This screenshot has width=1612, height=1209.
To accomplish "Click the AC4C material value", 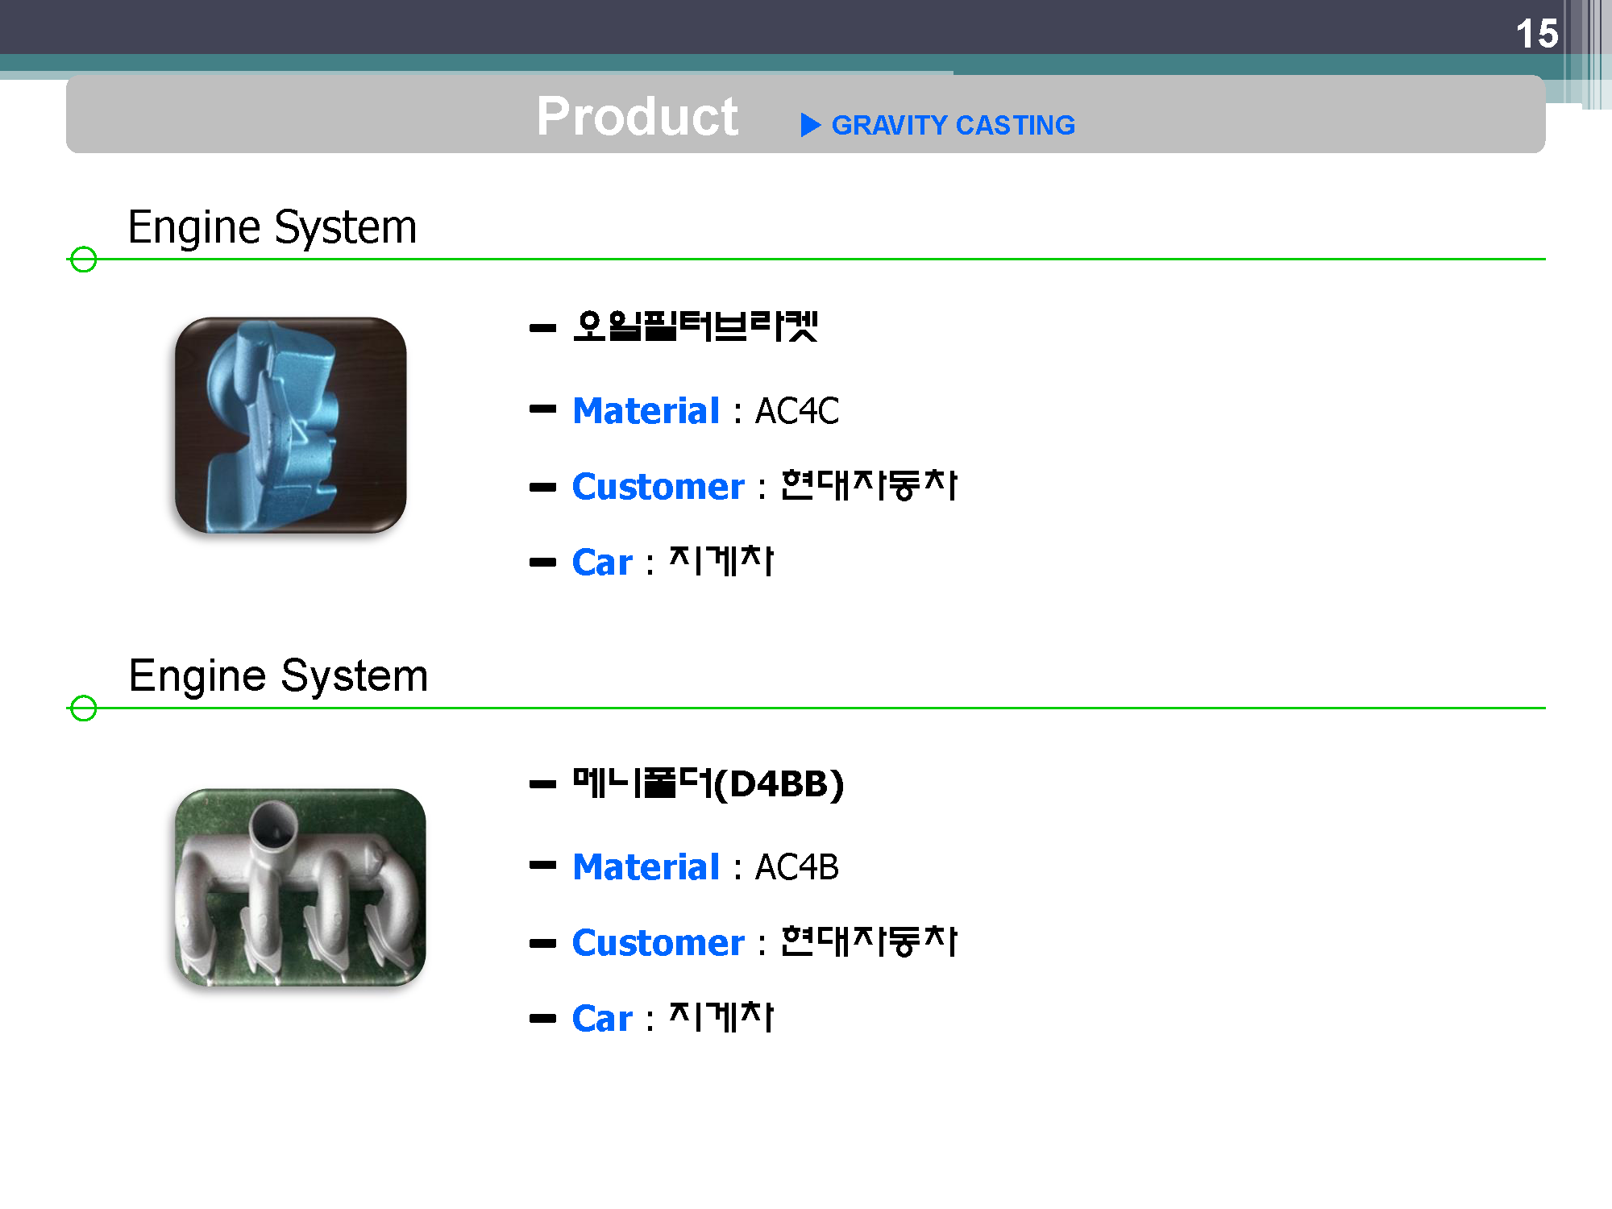I will coord(797,411).
